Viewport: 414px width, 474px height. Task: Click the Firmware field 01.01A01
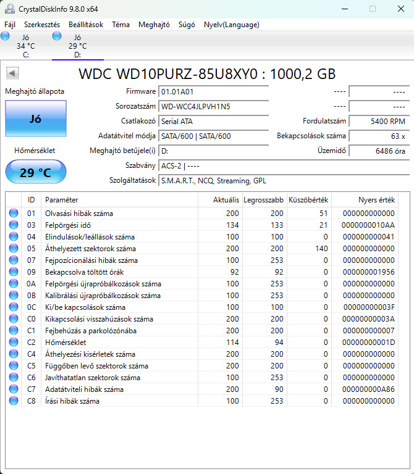[214, 91]
